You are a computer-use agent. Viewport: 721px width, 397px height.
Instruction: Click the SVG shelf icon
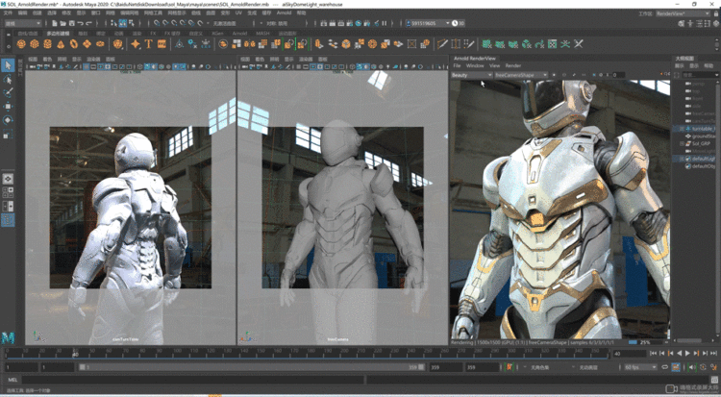(162, 44)
